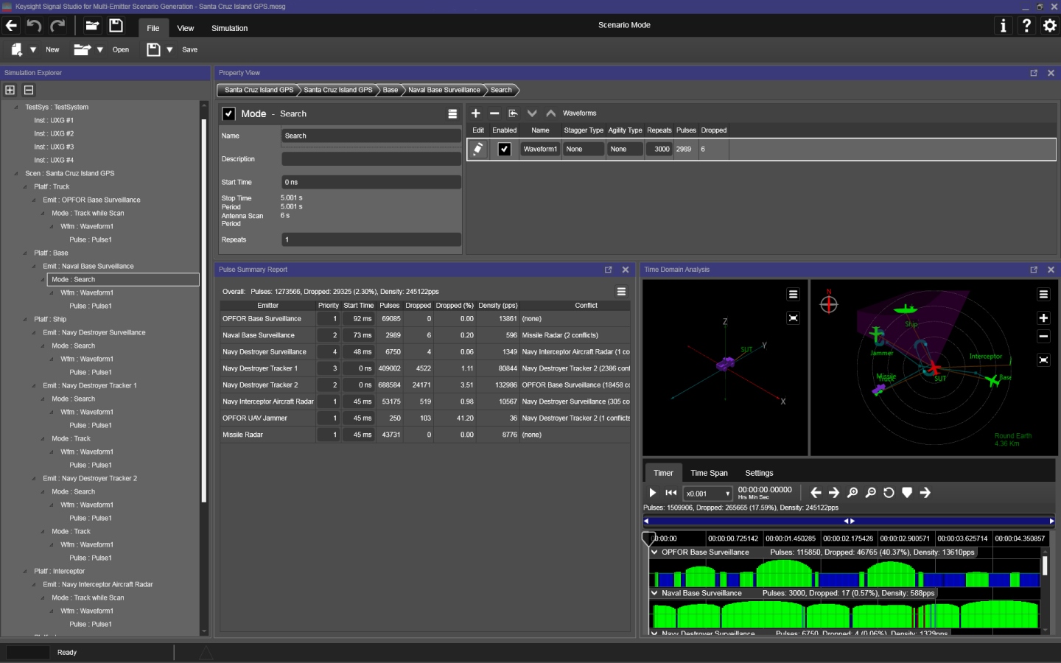Open the Pulse Summary Report hamburger menu
The image size is (1061, 663).
pos(621,292)
